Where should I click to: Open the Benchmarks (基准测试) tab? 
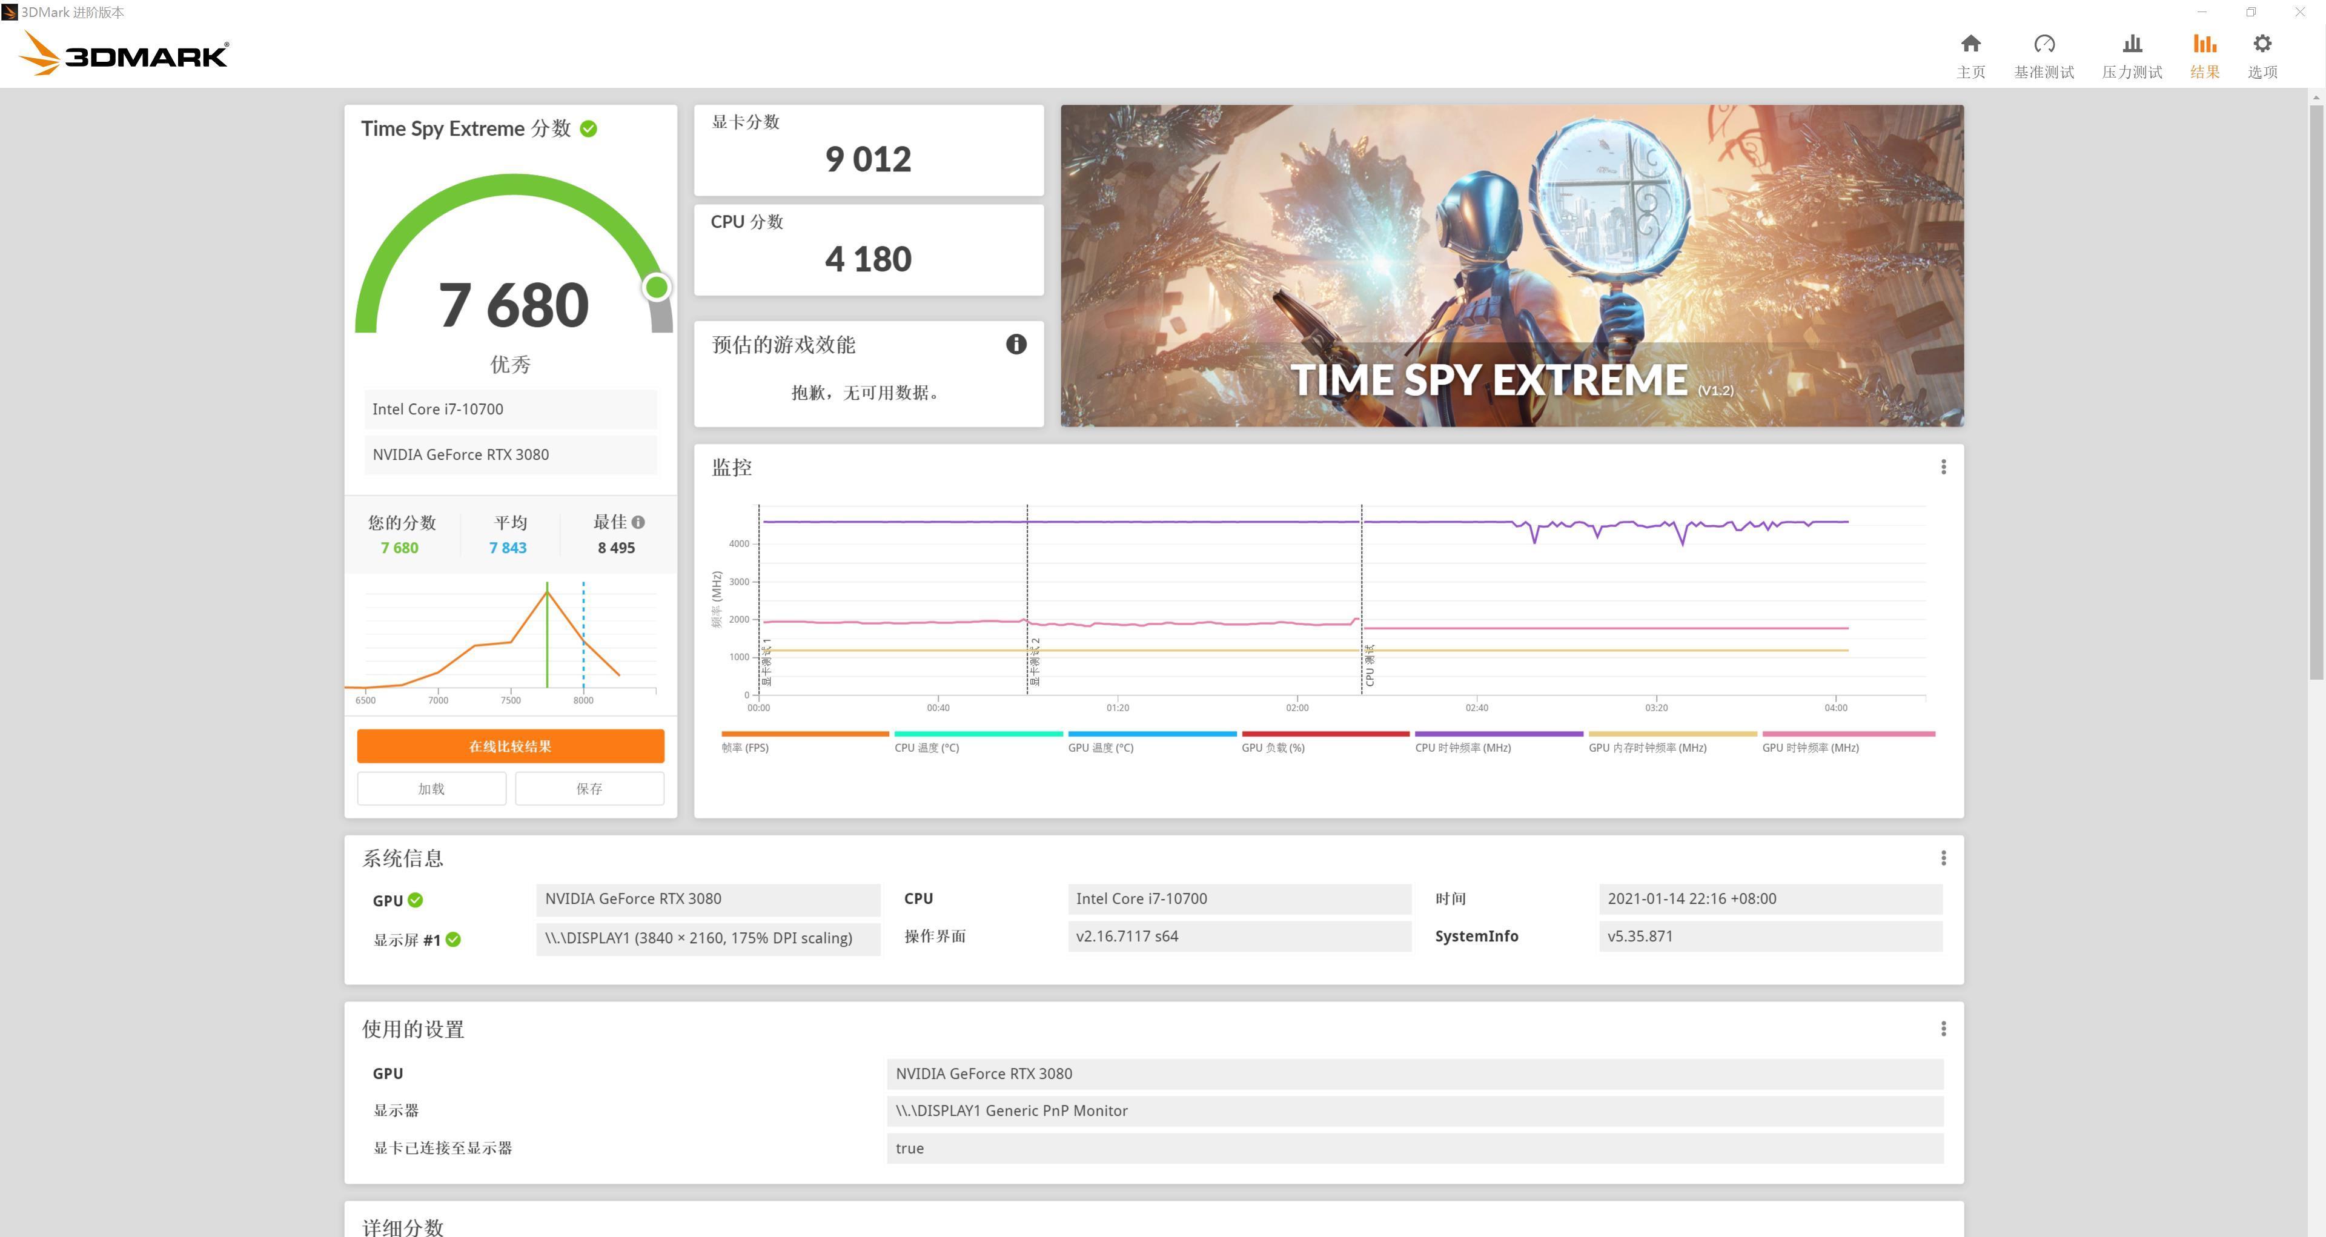coord(2043,56)
